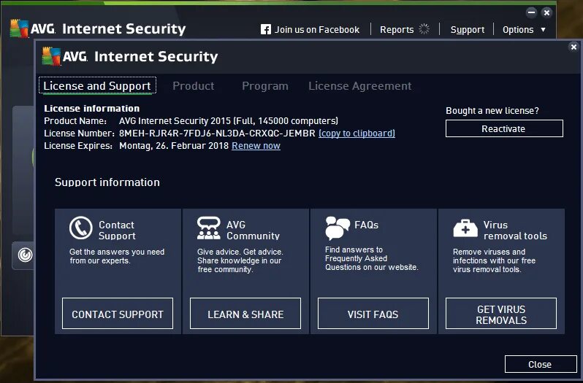Open the Options dropdown arrow in main window
This screenshot has width=583, height=383.
tap(544, 29)
